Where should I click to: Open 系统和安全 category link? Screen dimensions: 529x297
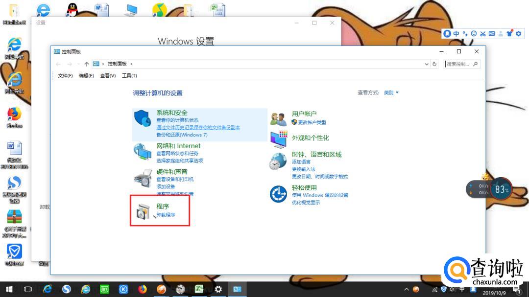[172, 113]
